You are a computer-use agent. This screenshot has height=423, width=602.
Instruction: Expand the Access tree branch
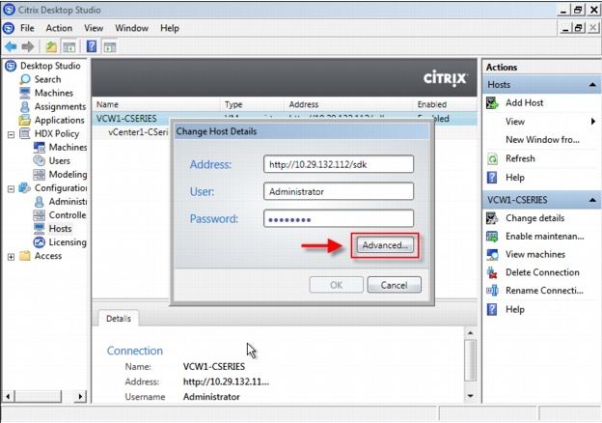[12, 257]
